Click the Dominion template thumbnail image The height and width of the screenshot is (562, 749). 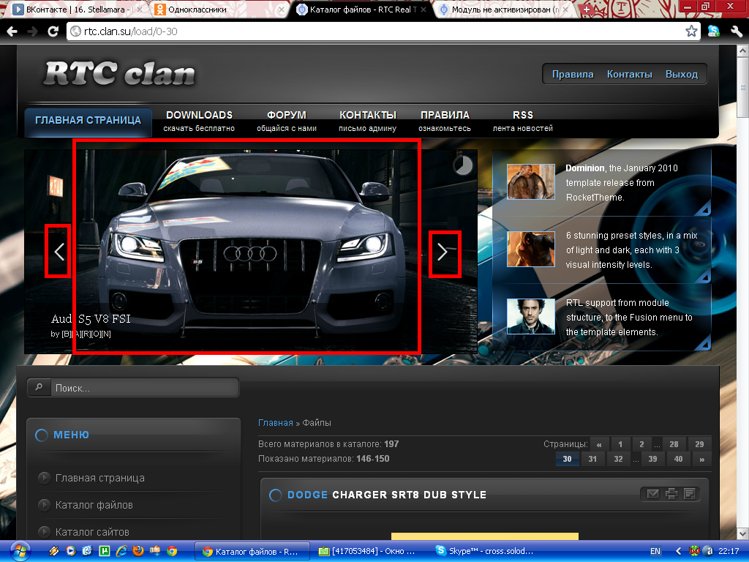click(531, 181)
